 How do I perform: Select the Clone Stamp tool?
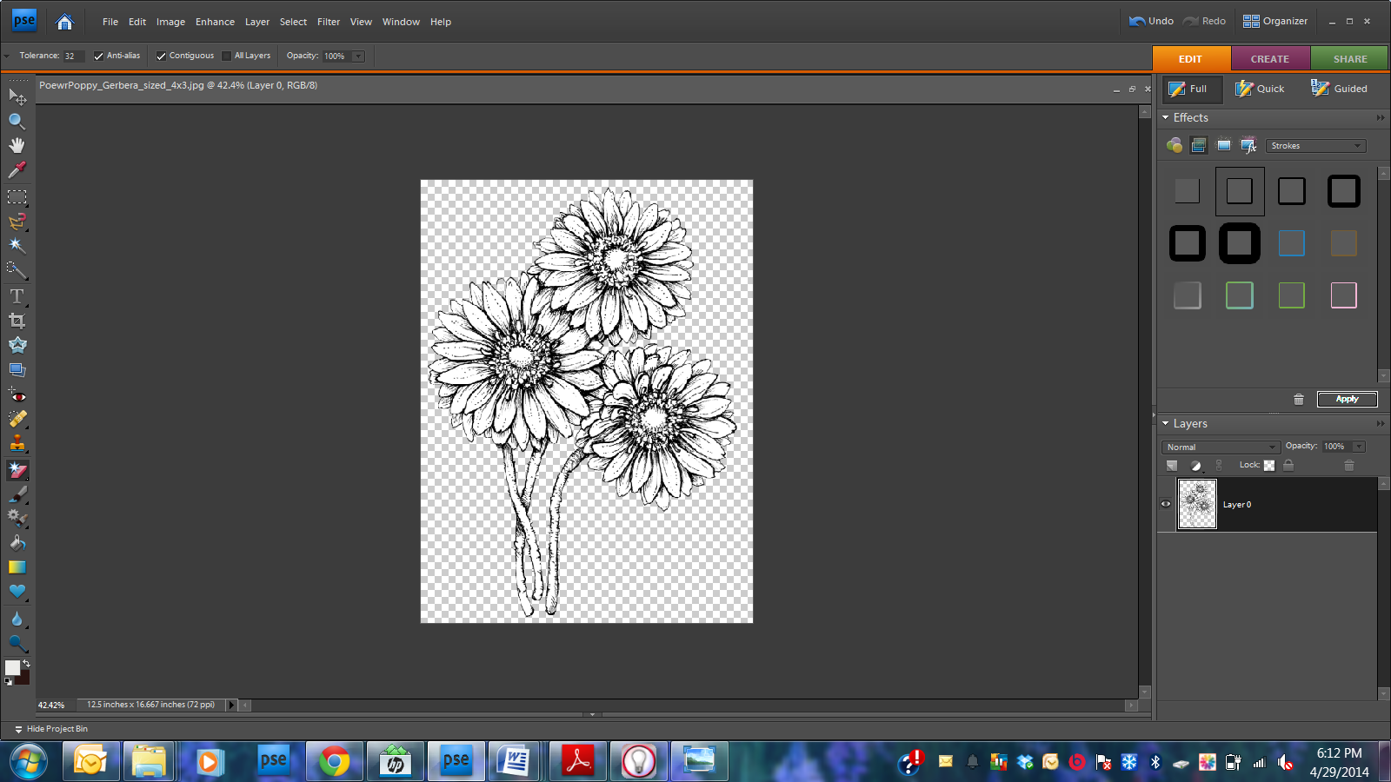click(17, 444)
